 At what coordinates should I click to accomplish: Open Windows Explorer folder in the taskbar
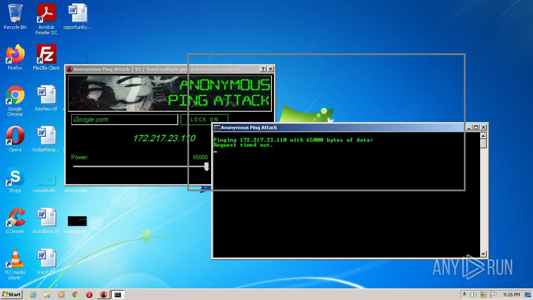[x=47, y=295]
